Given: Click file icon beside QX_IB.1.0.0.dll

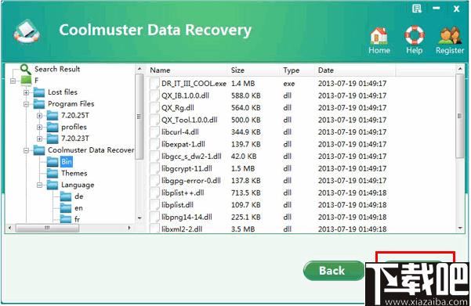Looking at the screenshot, I should click(154, 95).
